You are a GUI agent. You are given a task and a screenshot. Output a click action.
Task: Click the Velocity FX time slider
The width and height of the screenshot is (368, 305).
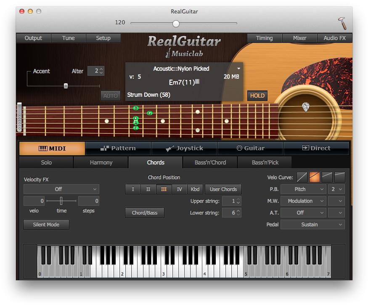(61, 201)
